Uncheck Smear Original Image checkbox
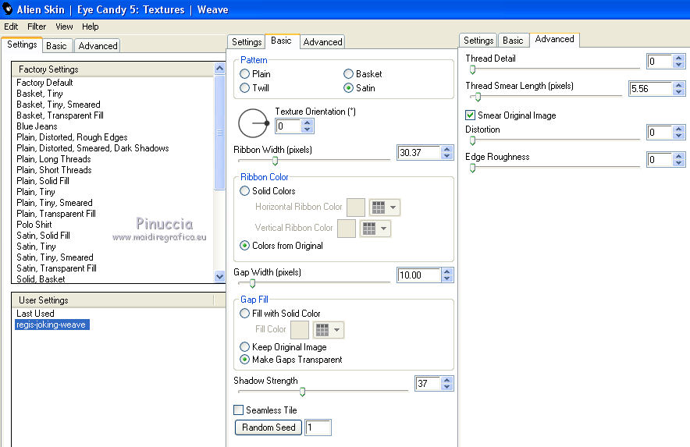690x447 pixels. (470, 115)
